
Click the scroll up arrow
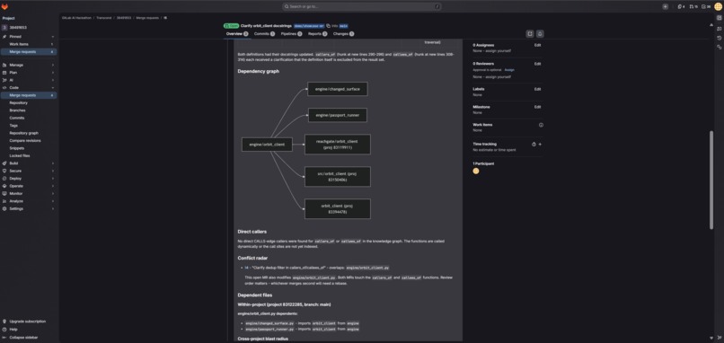pyautogui.click(x=711, y=25)
